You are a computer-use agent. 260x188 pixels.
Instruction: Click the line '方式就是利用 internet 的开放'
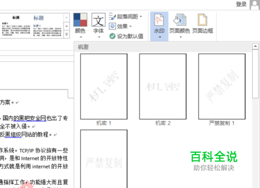(34, 166)
